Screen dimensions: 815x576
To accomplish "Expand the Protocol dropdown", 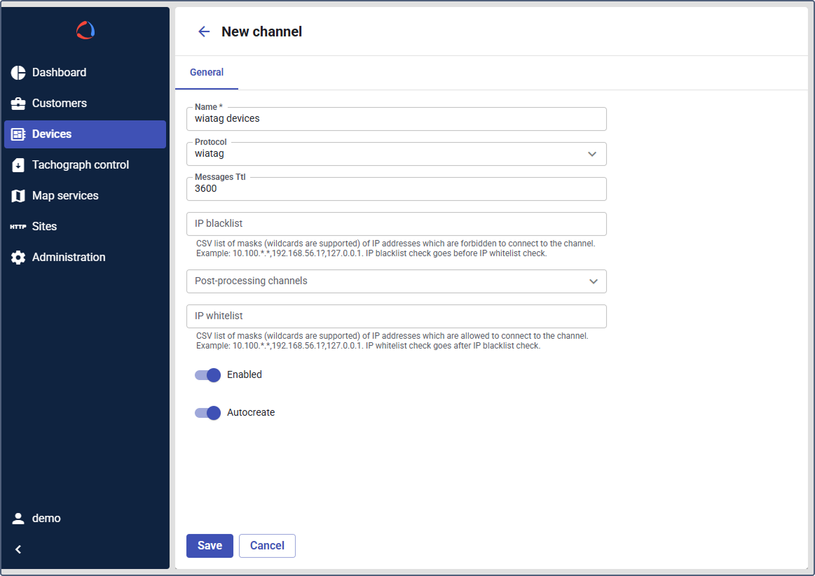I will (x=592, y=154).
